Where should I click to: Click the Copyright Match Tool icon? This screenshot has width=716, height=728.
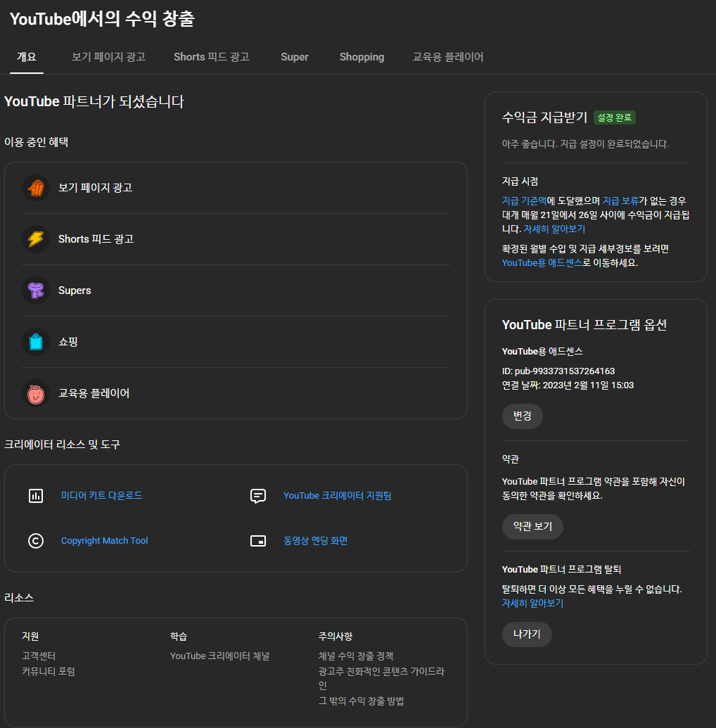pyautogui.click(x=36, y=541)
